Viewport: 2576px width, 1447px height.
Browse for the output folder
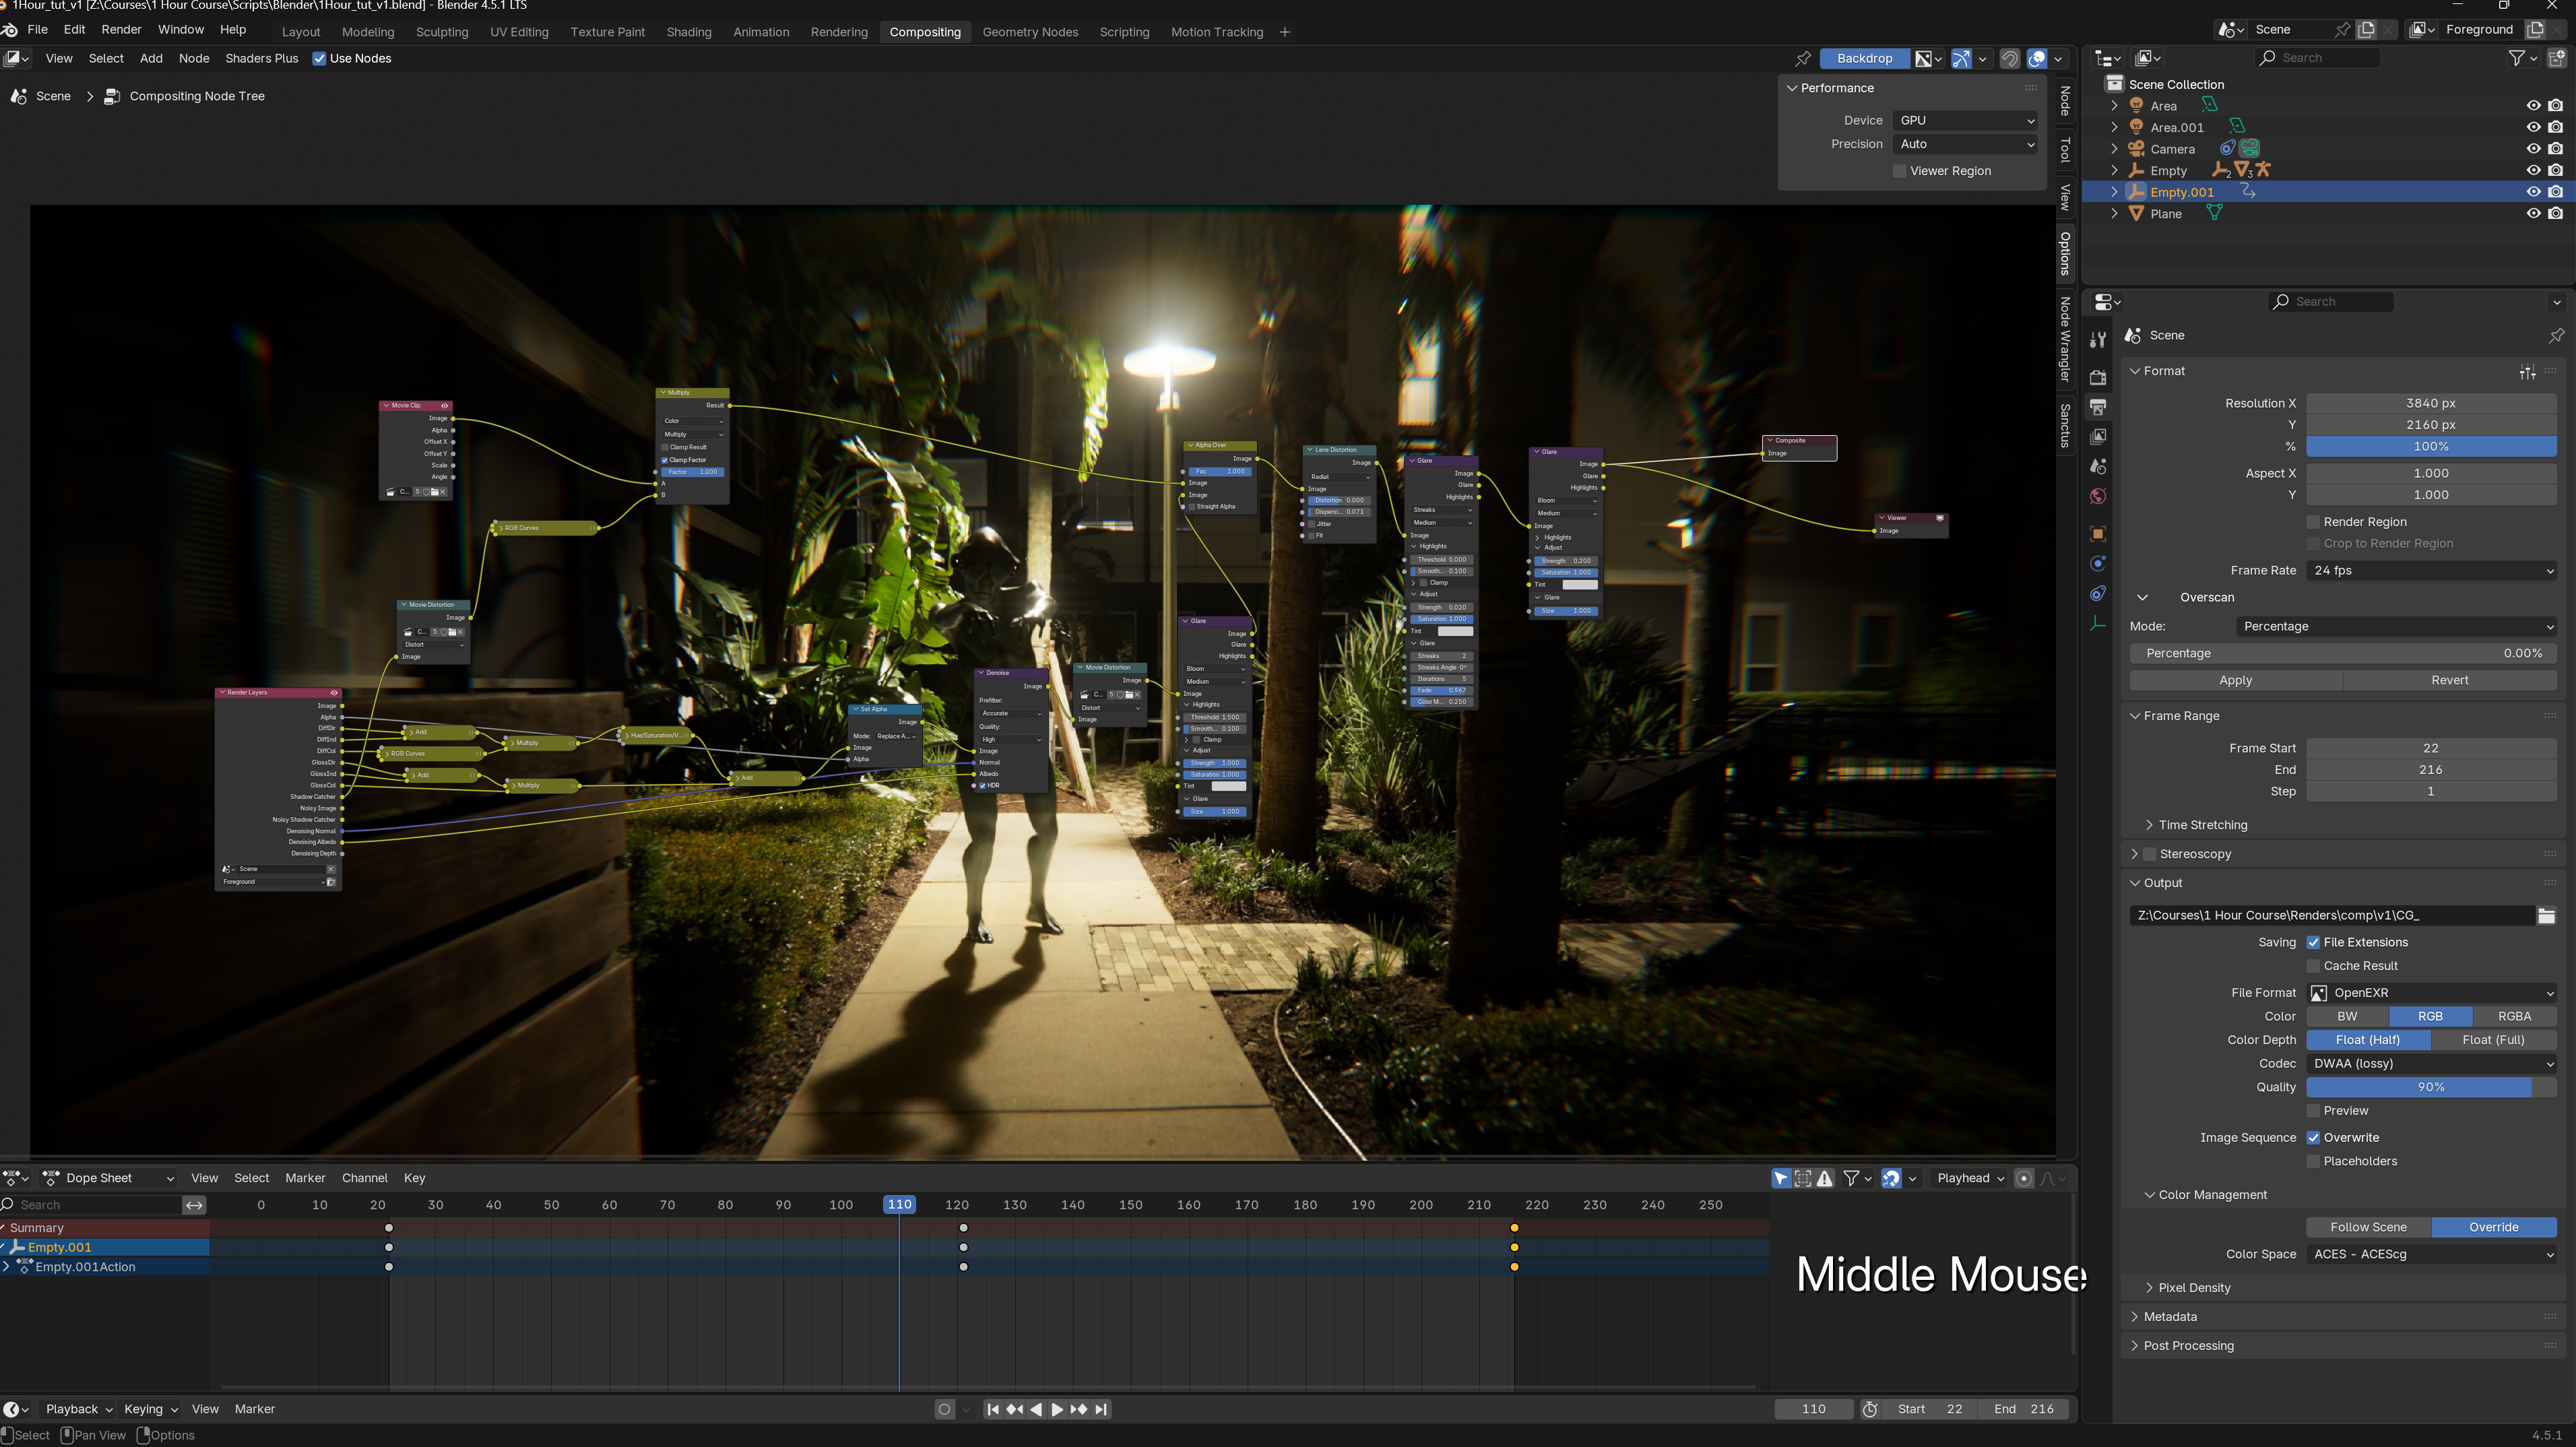click(2546, 916)
